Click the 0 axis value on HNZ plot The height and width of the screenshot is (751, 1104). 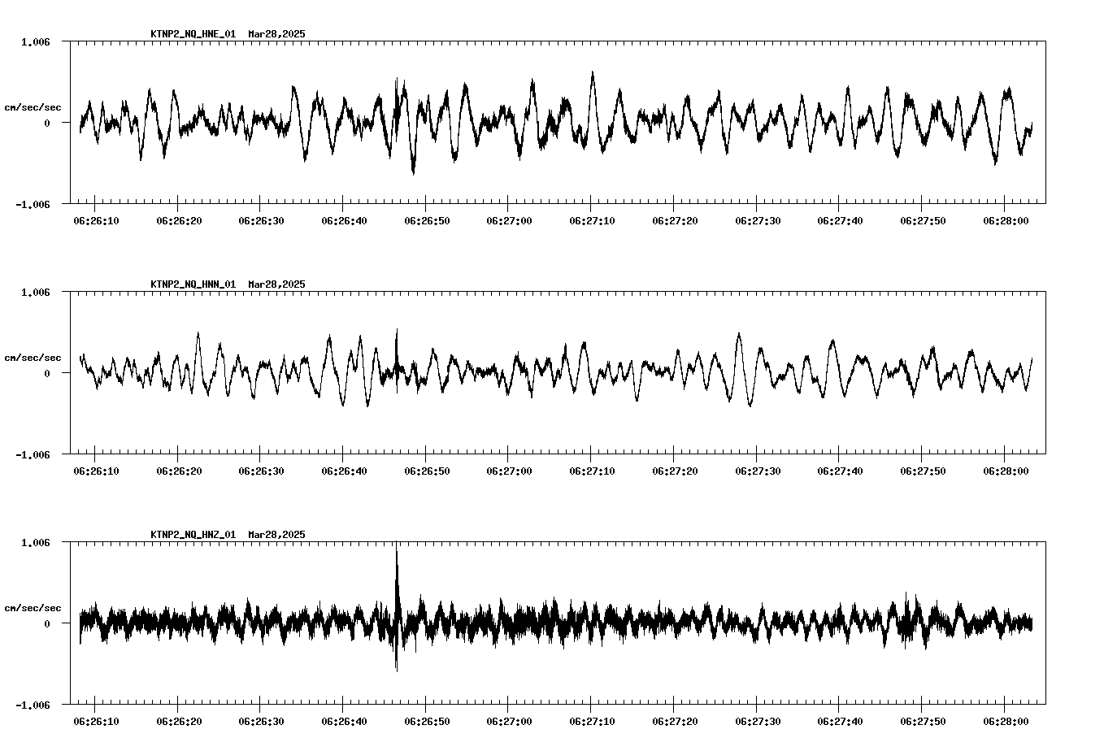point(47,623)
